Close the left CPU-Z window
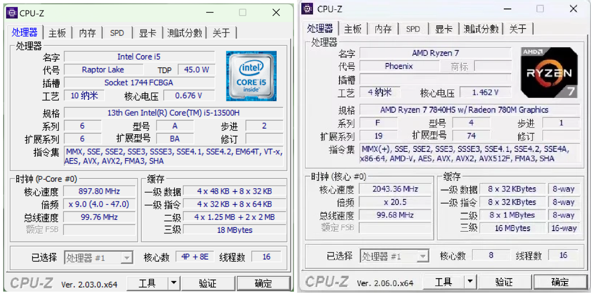591x295 pixels. point(276,13)
